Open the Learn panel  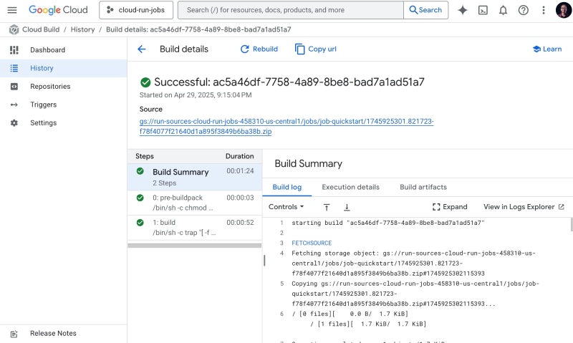[x=547, y=49]
